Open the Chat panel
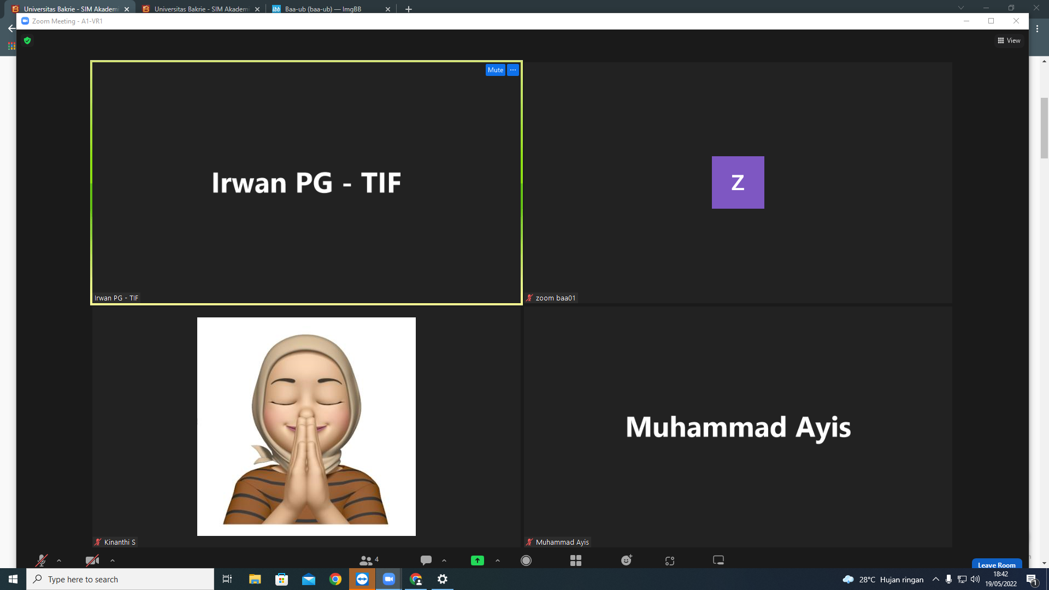Screen dimensions: 1049x590 (426, 560)
